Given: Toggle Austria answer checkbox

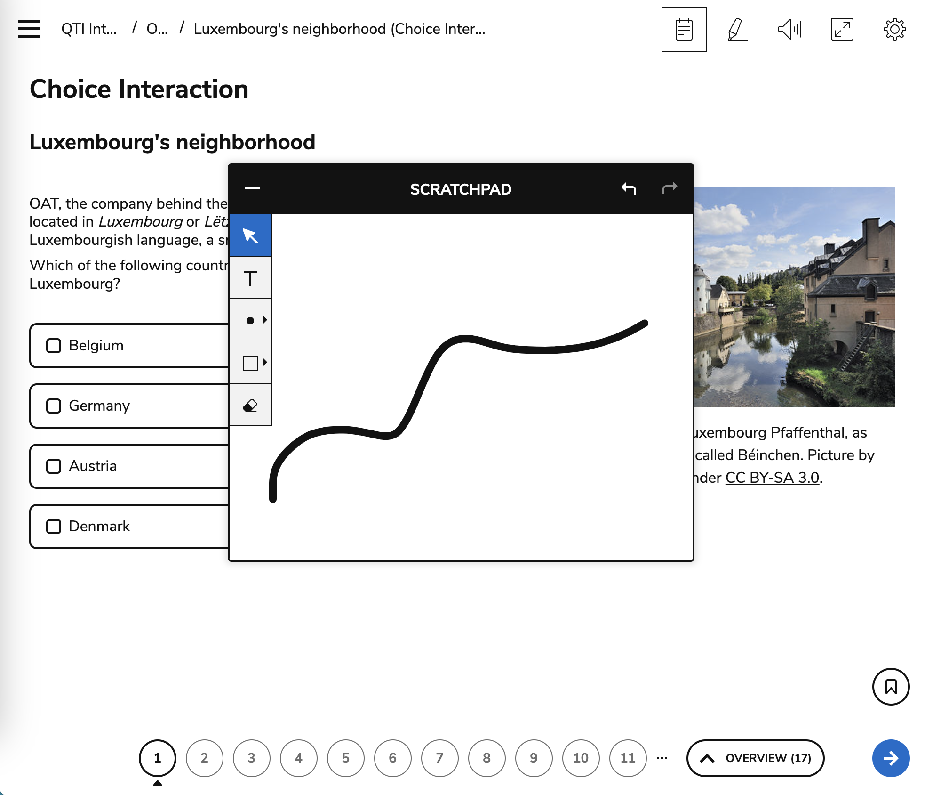Looking at the screenshot, I should [53, 465].
